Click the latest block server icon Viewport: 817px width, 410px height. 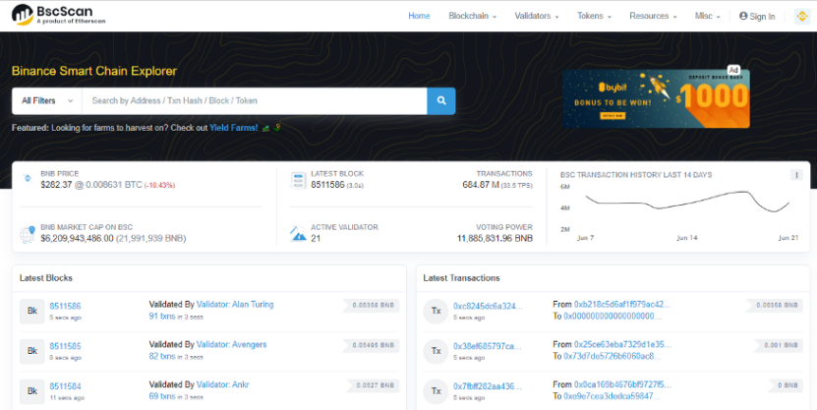pos(298,180)
